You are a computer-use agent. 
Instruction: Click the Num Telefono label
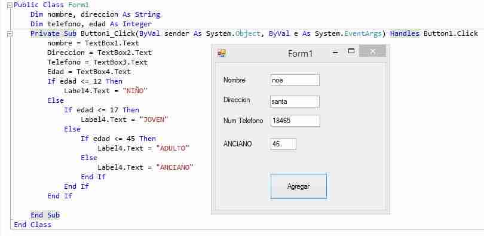coord(243,121)
